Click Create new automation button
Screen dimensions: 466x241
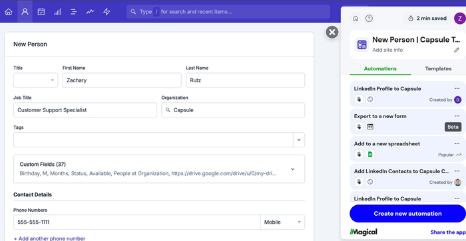point(407,214)
